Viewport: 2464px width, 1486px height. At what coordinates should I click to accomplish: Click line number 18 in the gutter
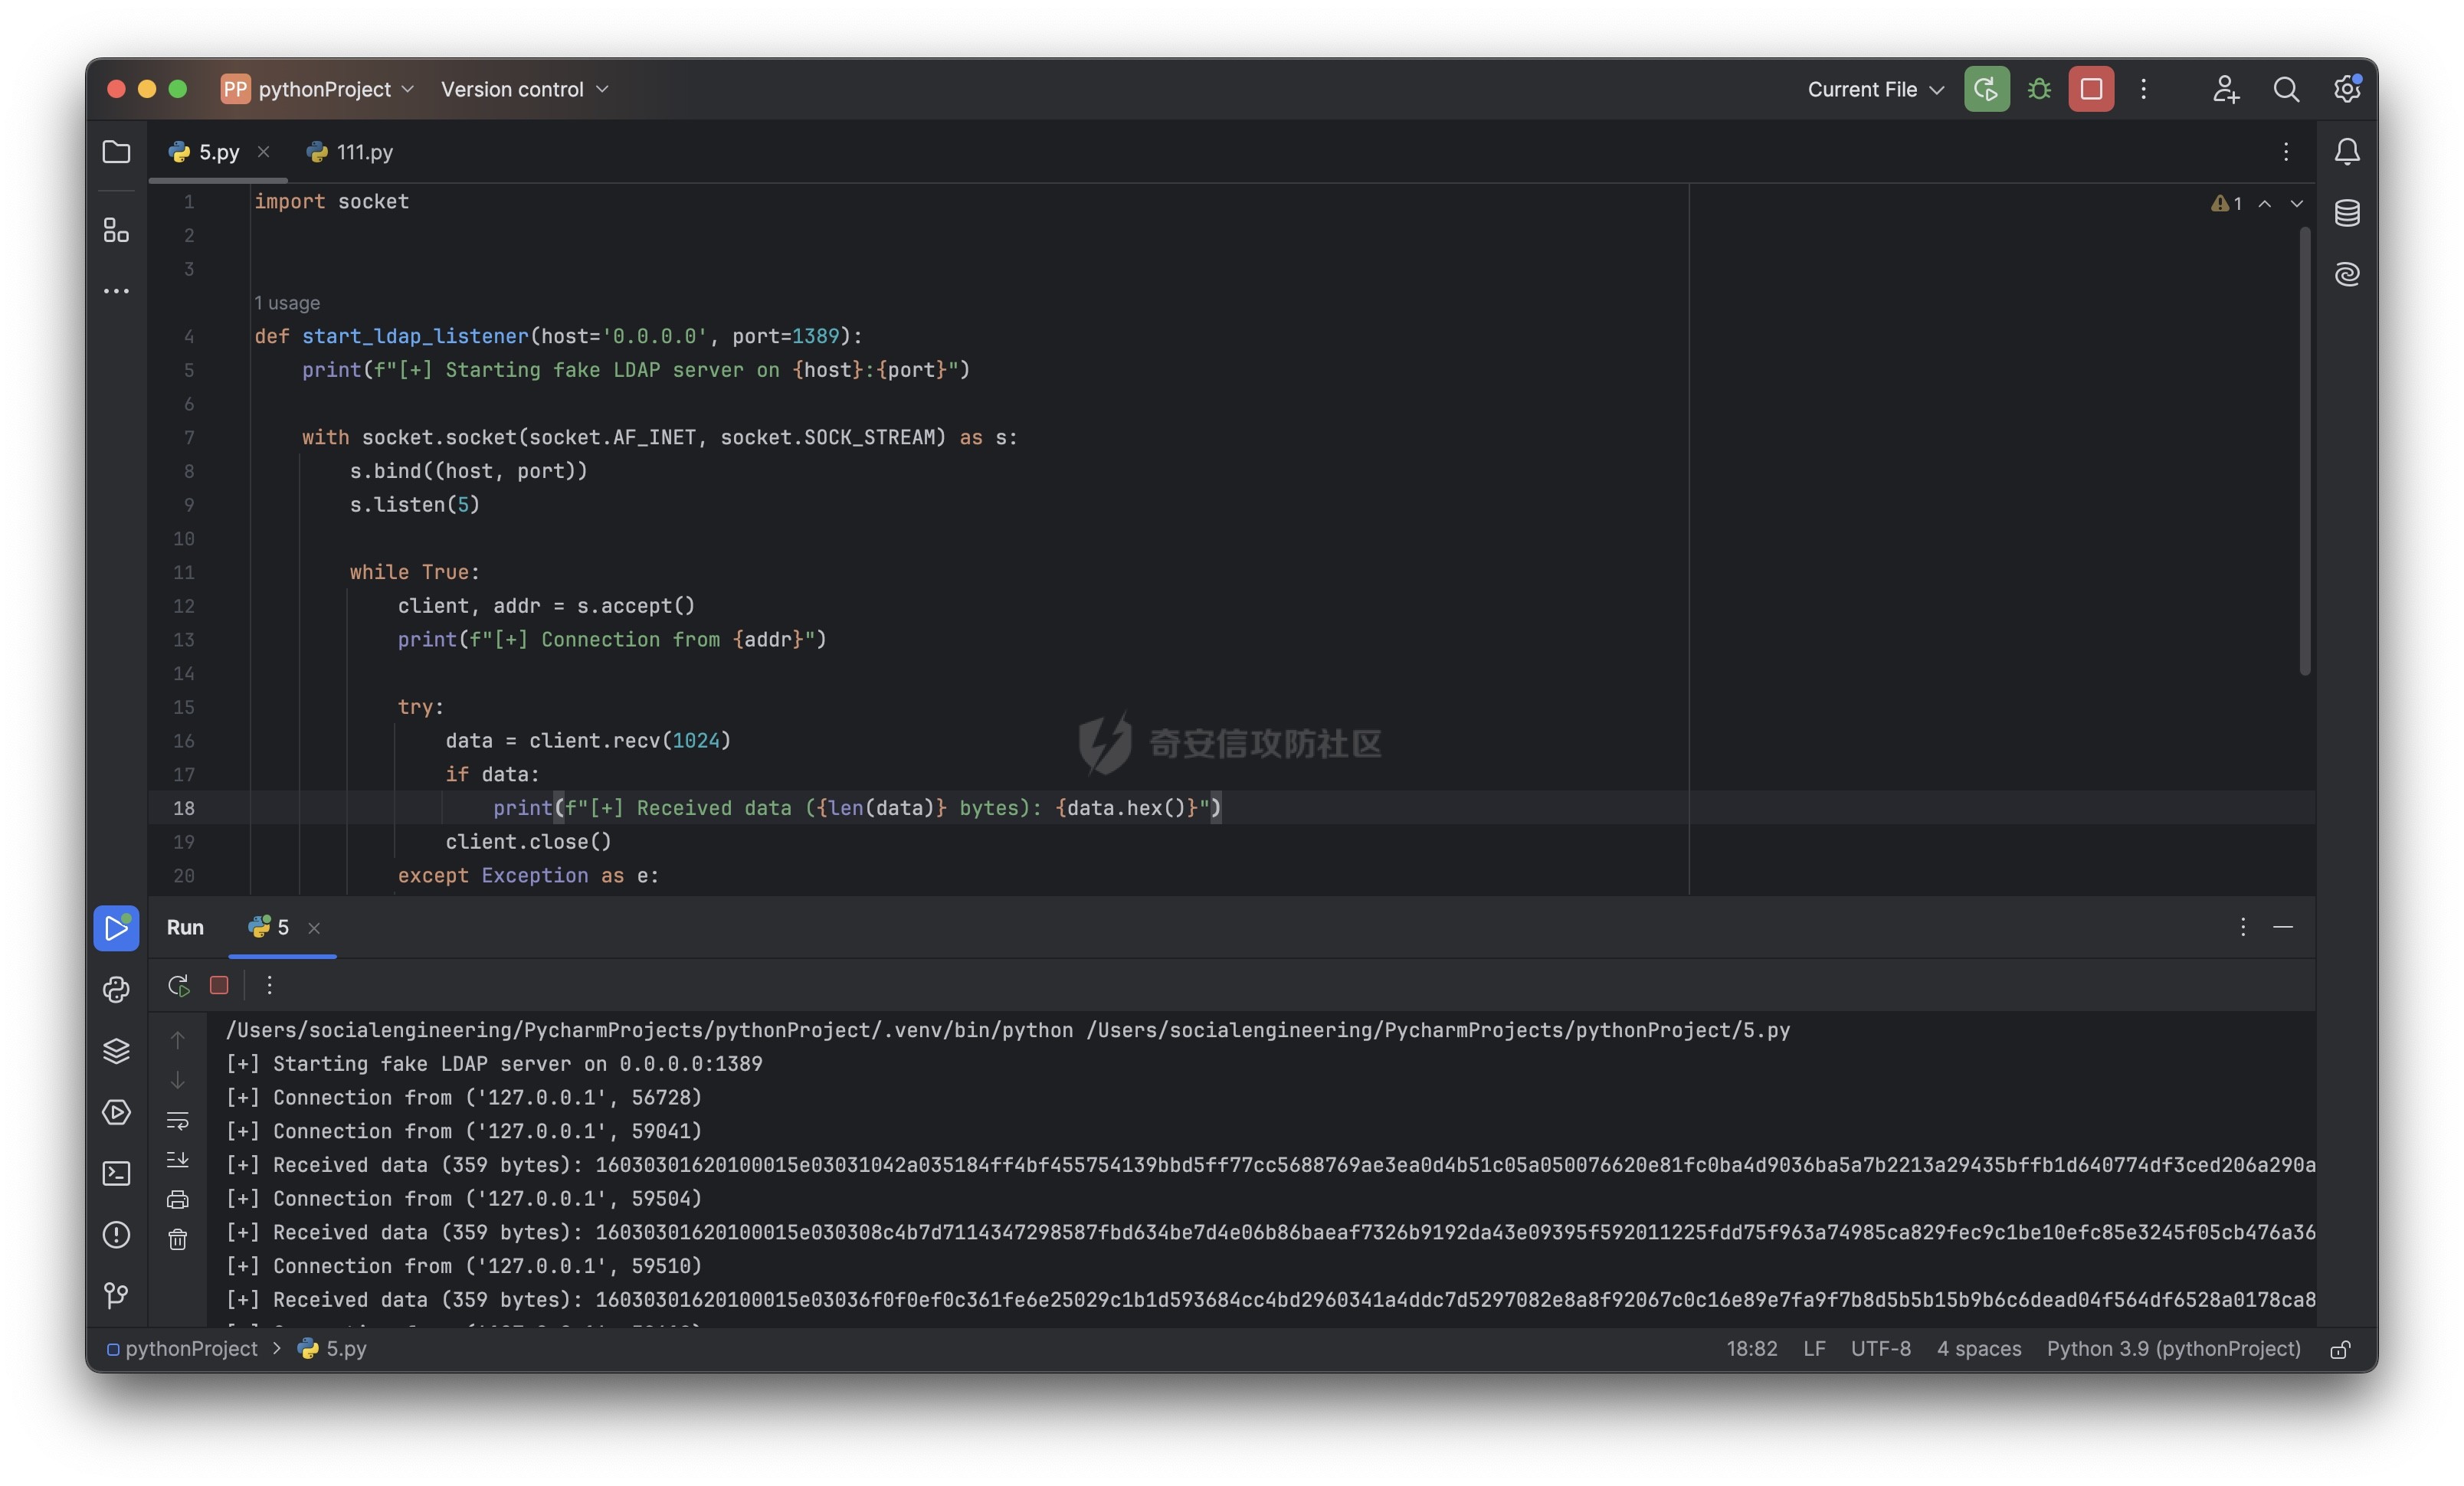pos(184,808)
